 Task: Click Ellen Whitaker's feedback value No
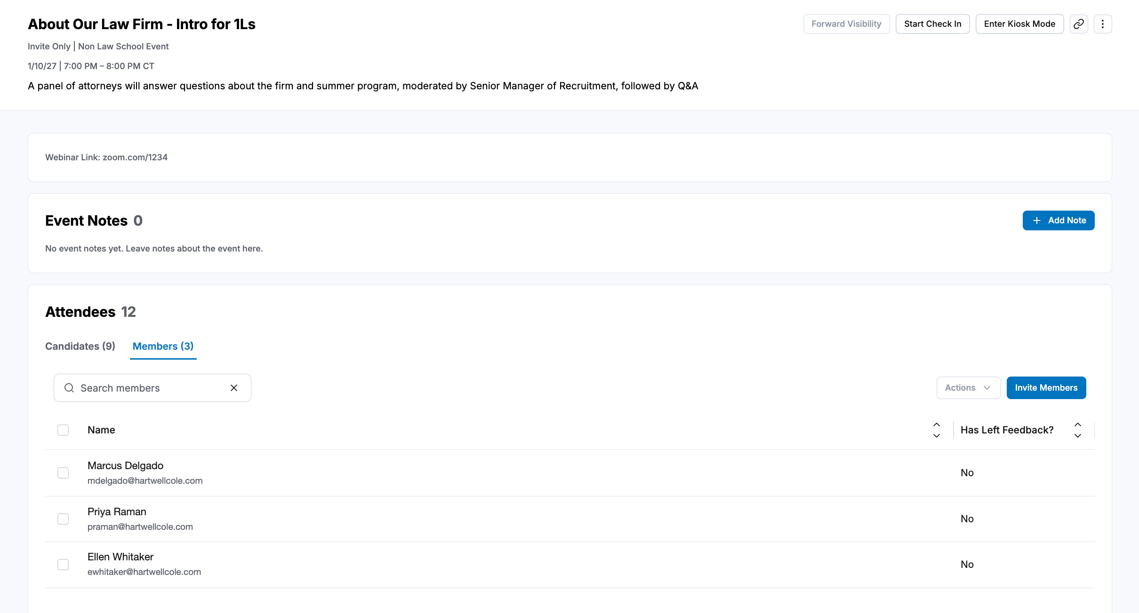(967, 565)
